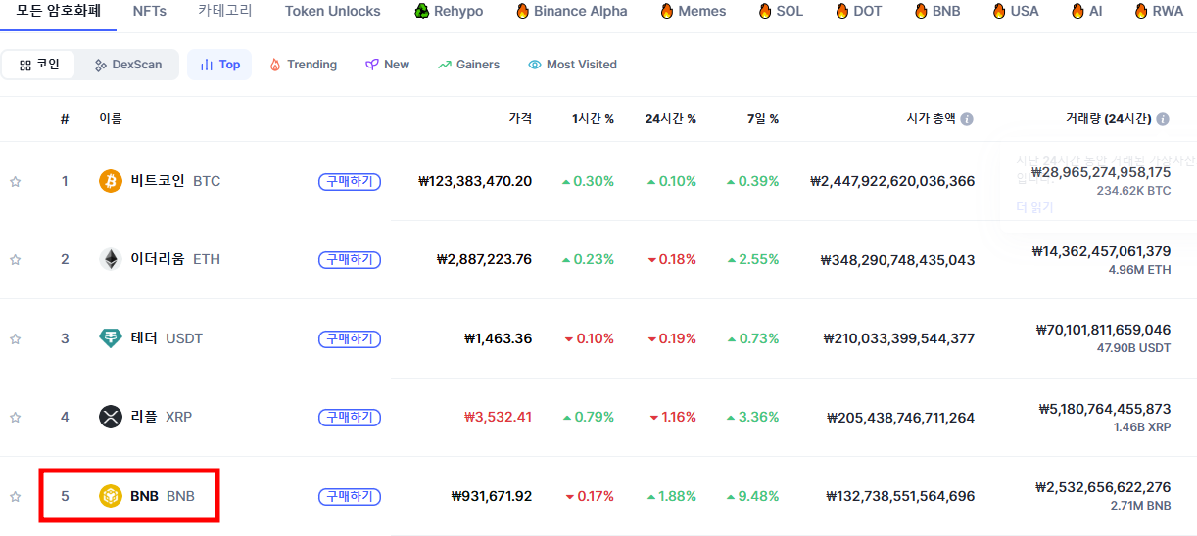Open the Token Unlocks tab
The width and height of the screenshot is (1197, 536).
(x=333, y=11)
